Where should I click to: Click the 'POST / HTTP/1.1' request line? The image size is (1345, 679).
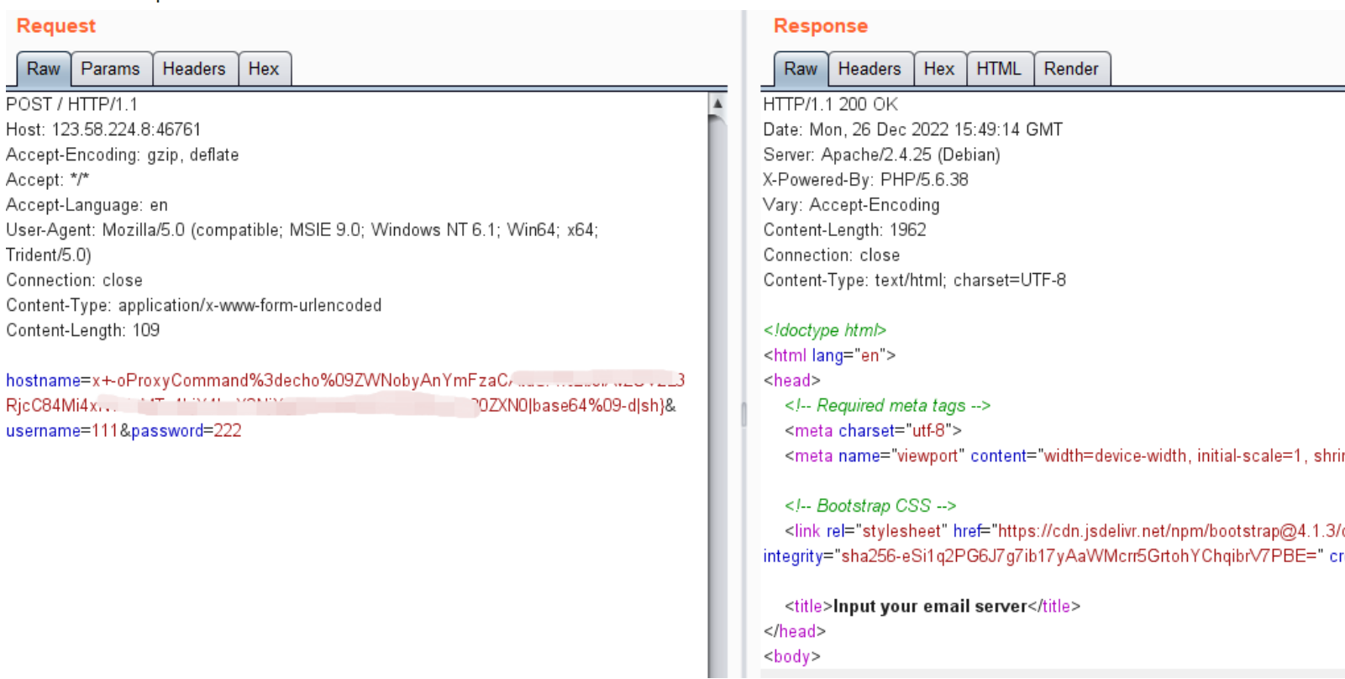click(x=71, y=104)
